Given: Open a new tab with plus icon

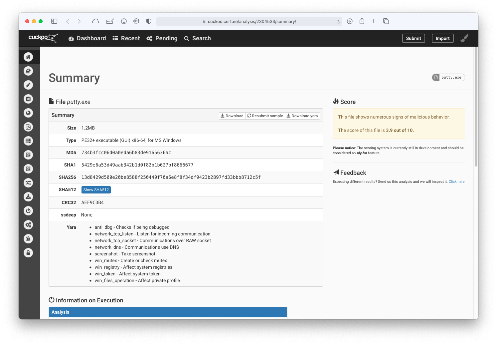Looking at the screenshot, I should tap(374, 21).
